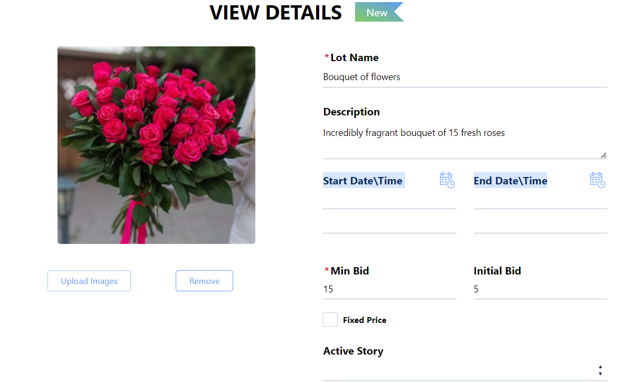
Task: Click the Active Story label
Action: pyautogui.click(x=353, y=351)
